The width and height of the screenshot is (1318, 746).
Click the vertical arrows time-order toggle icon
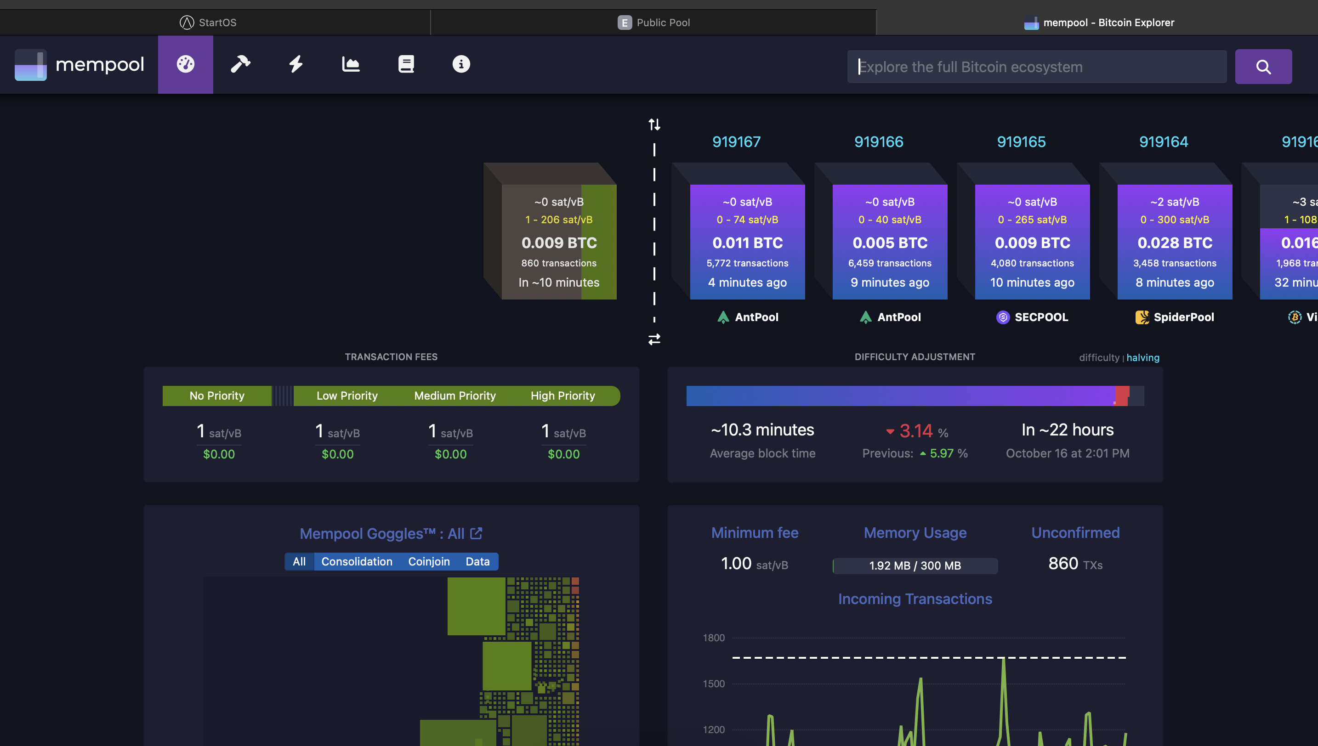pyautogui.click(x=654, y=124)
